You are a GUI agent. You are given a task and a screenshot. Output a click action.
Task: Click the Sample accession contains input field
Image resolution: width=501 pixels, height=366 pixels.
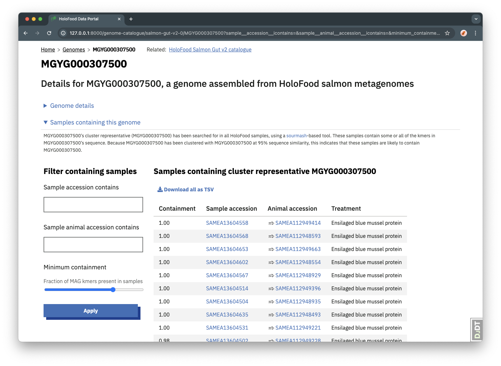(x=93, y=204)
